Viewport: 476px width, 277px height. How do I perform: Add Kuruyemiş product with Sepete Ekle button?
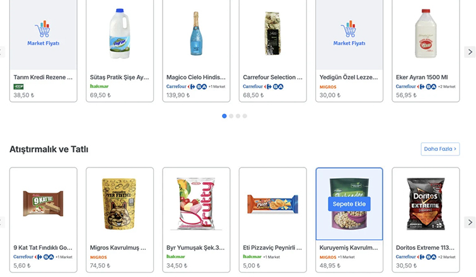point(349,204)
